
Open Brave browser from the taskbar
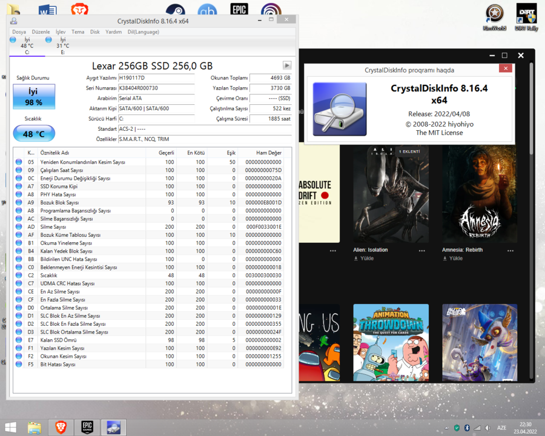61,428
